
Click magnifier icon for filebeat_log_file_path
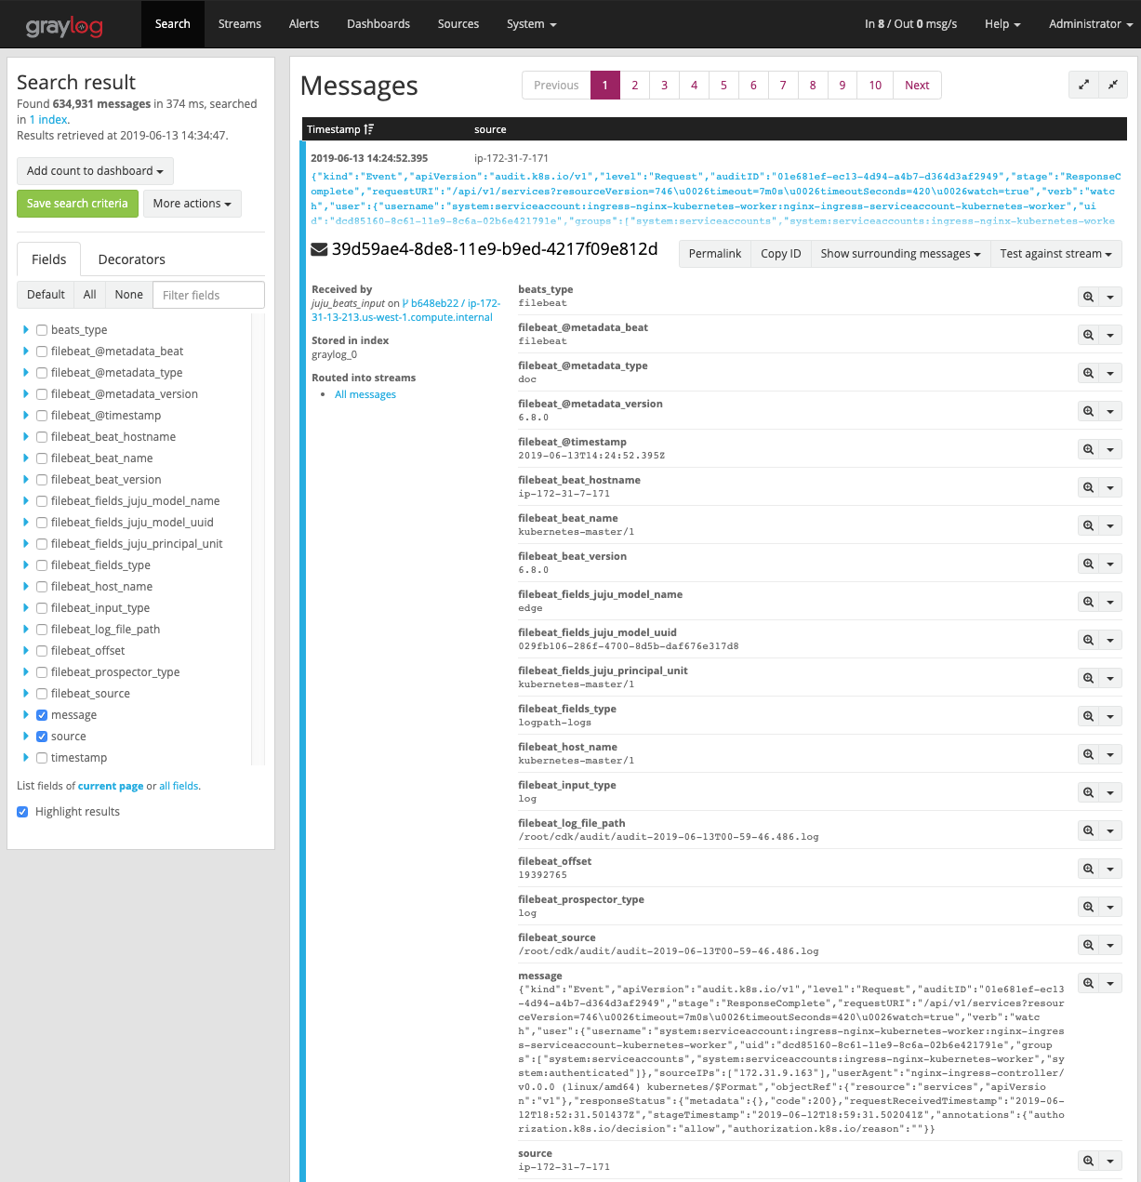1088,830
